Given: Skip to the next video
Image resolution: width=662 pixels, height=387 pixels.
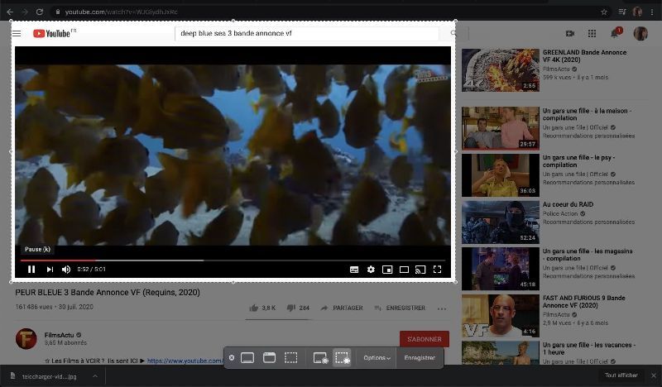Looking at the screenshot, I should tap(50, 270).
